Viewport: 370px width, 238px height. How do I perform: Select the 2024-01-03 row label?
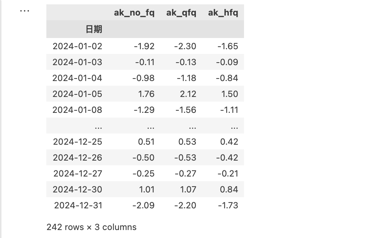(77, 62)
